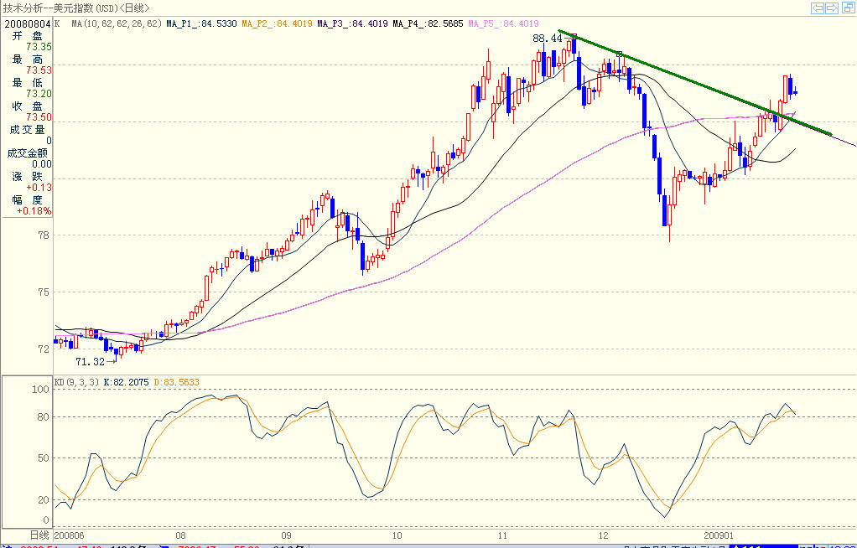Select the date value 20080804
Image resolution: width=857 pixels, height=548 pixels.
pos(28,24)
